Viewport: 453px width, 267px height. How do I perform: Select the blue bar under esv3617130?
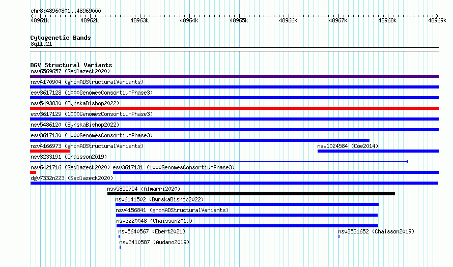pos(200,140)
